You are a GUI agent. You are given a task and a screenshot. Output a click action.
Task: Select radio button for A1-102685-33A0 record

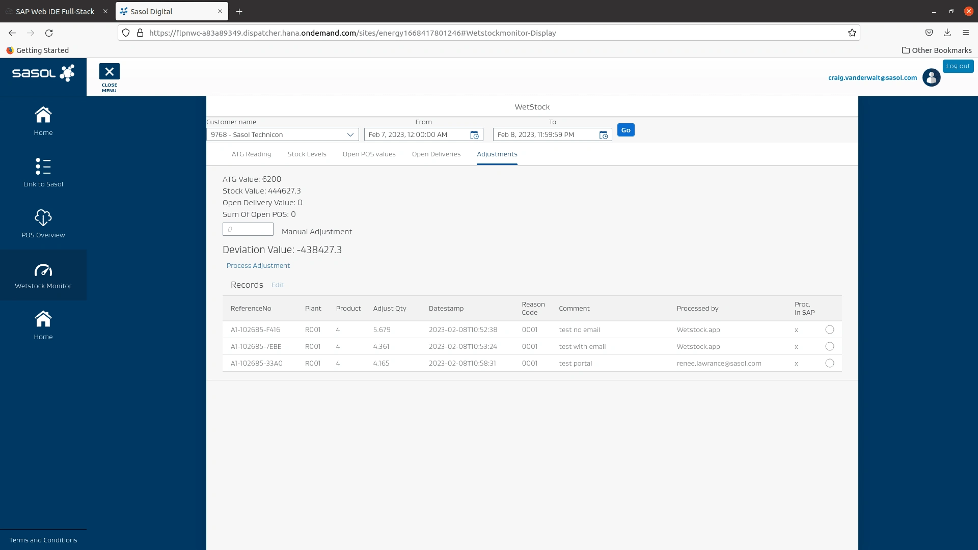829,363
